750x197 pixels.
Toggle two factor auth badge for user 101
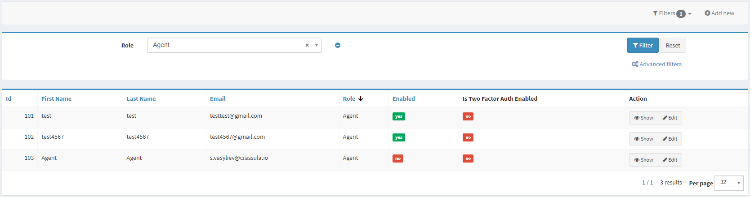468,116
